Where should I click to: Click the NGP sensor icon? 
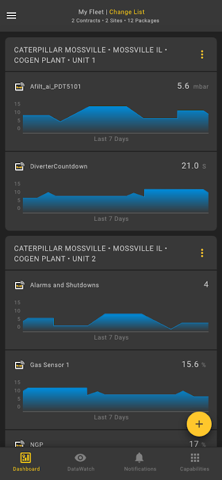tap(20, 444)
